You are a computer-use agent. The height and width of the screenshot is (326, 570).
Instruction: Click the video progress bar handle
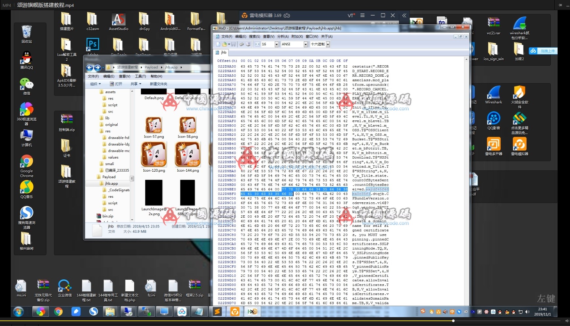tap(453, 321)
